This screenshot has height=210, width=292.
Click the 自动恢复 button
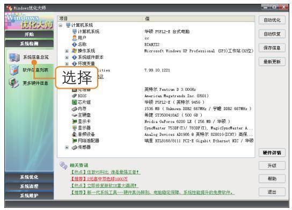(272, 34)
